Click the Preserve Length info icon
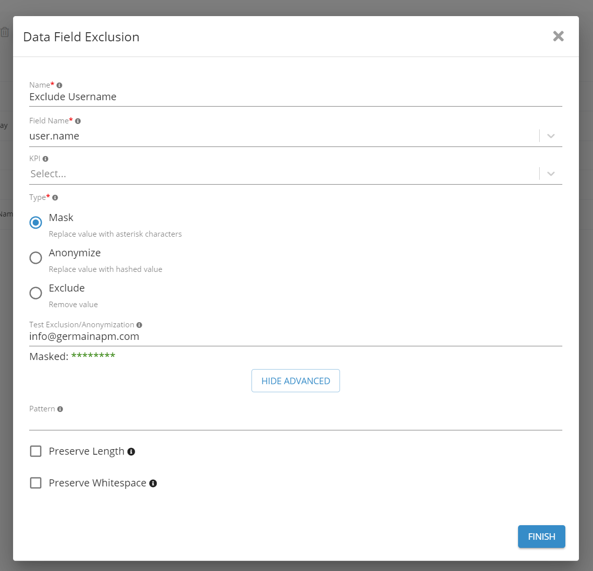Image resolution: width=593 pixels, height=571 pixels. click(x=131, y=451)
